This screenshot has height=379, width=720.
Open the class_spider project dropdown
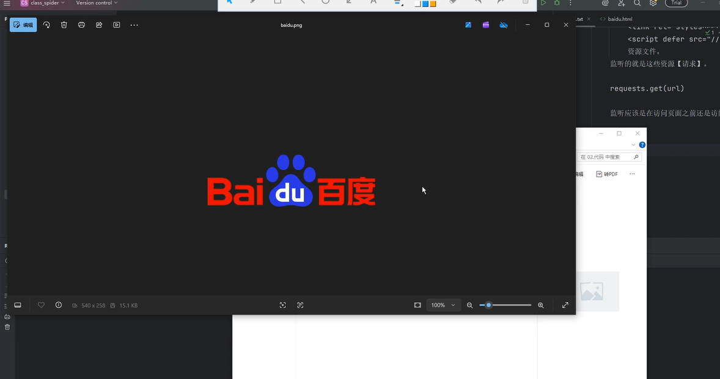42,3
